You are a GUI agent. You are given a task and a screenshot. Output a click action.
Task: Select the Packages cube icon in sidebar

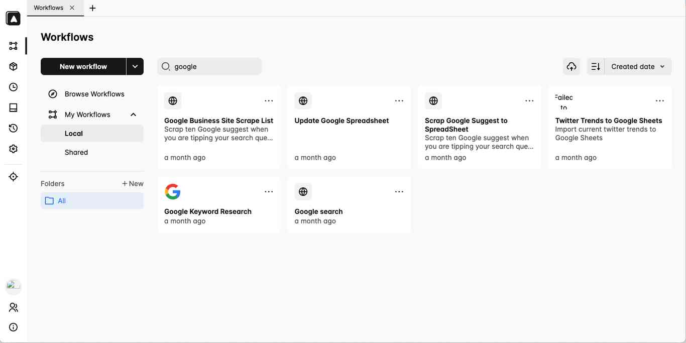coord(13,65)
